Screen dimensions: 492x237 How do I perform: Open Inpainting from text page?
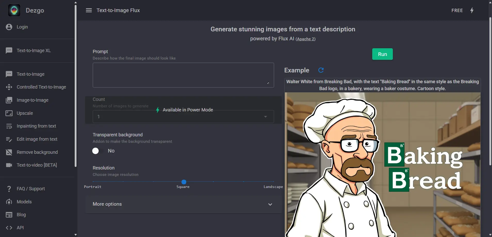pyautogui.click(x=36, y=126)
